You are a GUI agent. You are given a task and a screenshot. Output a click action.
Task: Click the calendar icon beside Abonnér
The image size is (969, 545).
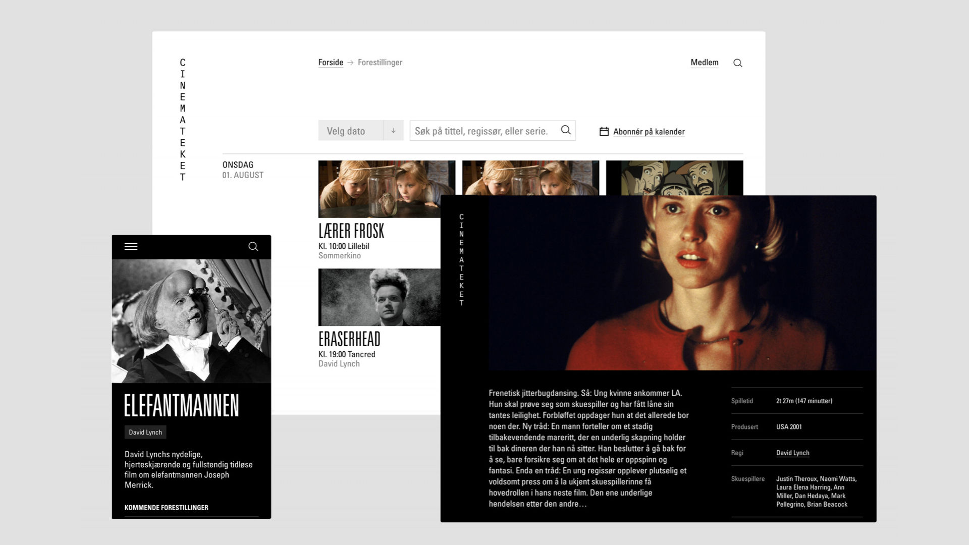pos(604,131)
